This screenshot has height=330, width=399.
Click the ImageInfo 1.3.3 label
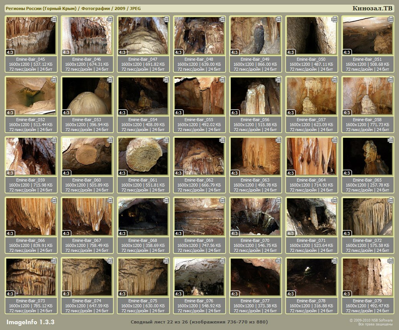pyautogui.click(x=30, y=322)
